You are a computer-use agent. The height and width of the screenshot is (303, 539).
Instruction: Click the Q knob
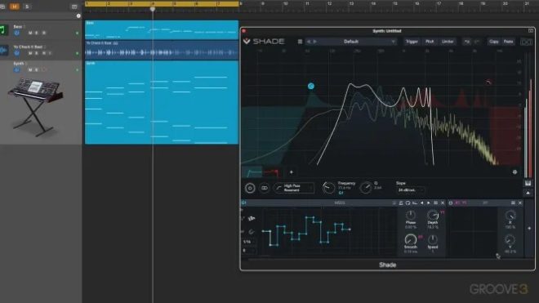coord(366,188)
